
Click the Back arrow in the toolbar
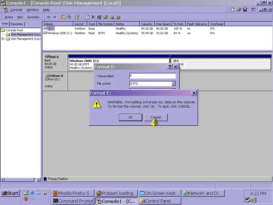coord(49,17)
